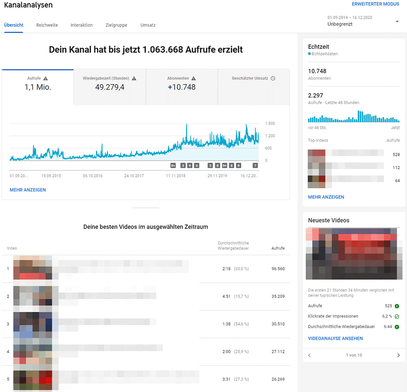Switch to the Reichweite tab
The width and height of the screenshot is (407, 392).
click(47, 25)
